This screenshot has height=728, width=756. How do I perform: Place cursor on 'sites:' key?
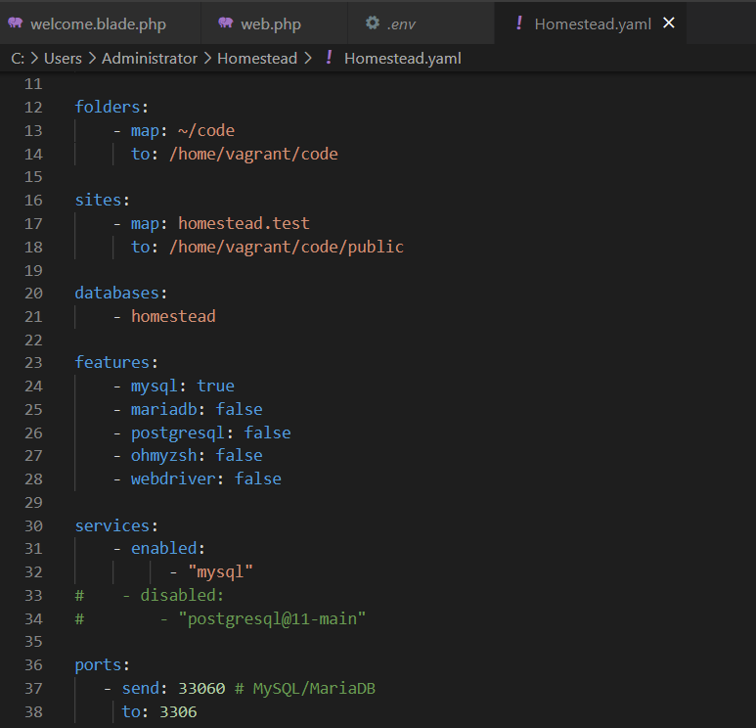[103, 201]
